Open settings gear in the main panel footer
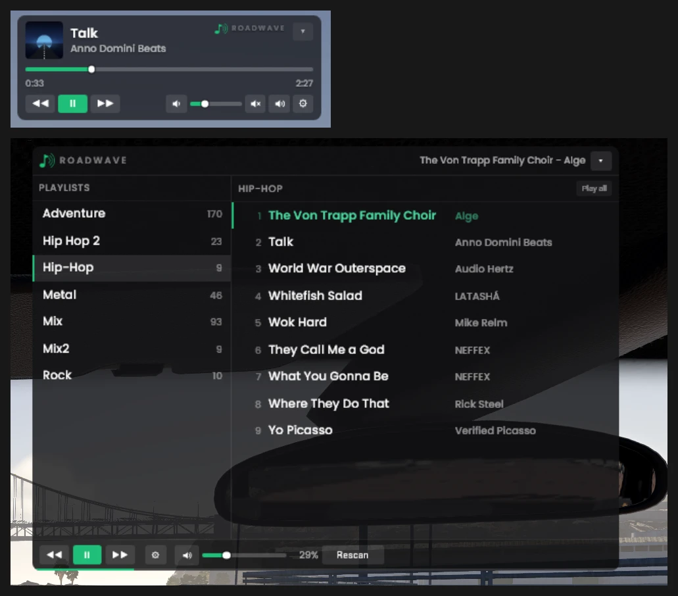Viewport: 678px width, 596px height. click(155, 555)
